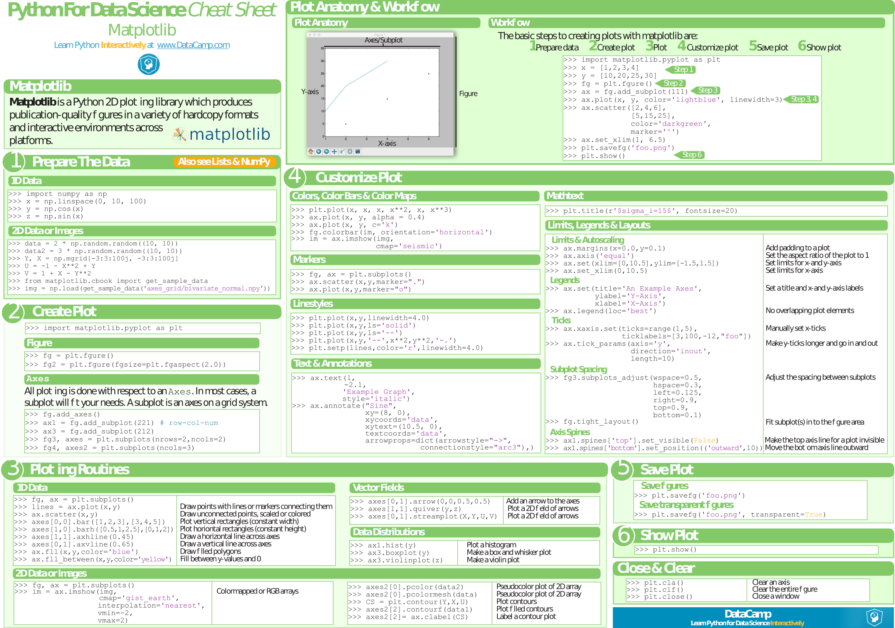Select workflow step '4 Customize plot'
The height and width of the screenshot is (628, 895).
(708, 47)
